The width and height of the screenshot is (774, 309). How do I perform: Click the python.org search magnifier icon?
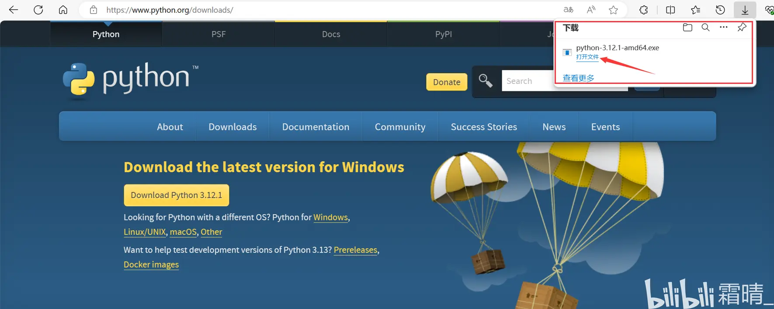[486, 81]
